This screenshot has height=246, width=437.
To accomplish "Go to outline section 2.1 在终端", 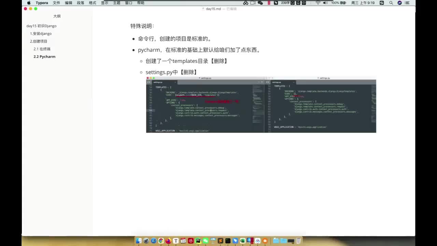I will click(42, 49).
